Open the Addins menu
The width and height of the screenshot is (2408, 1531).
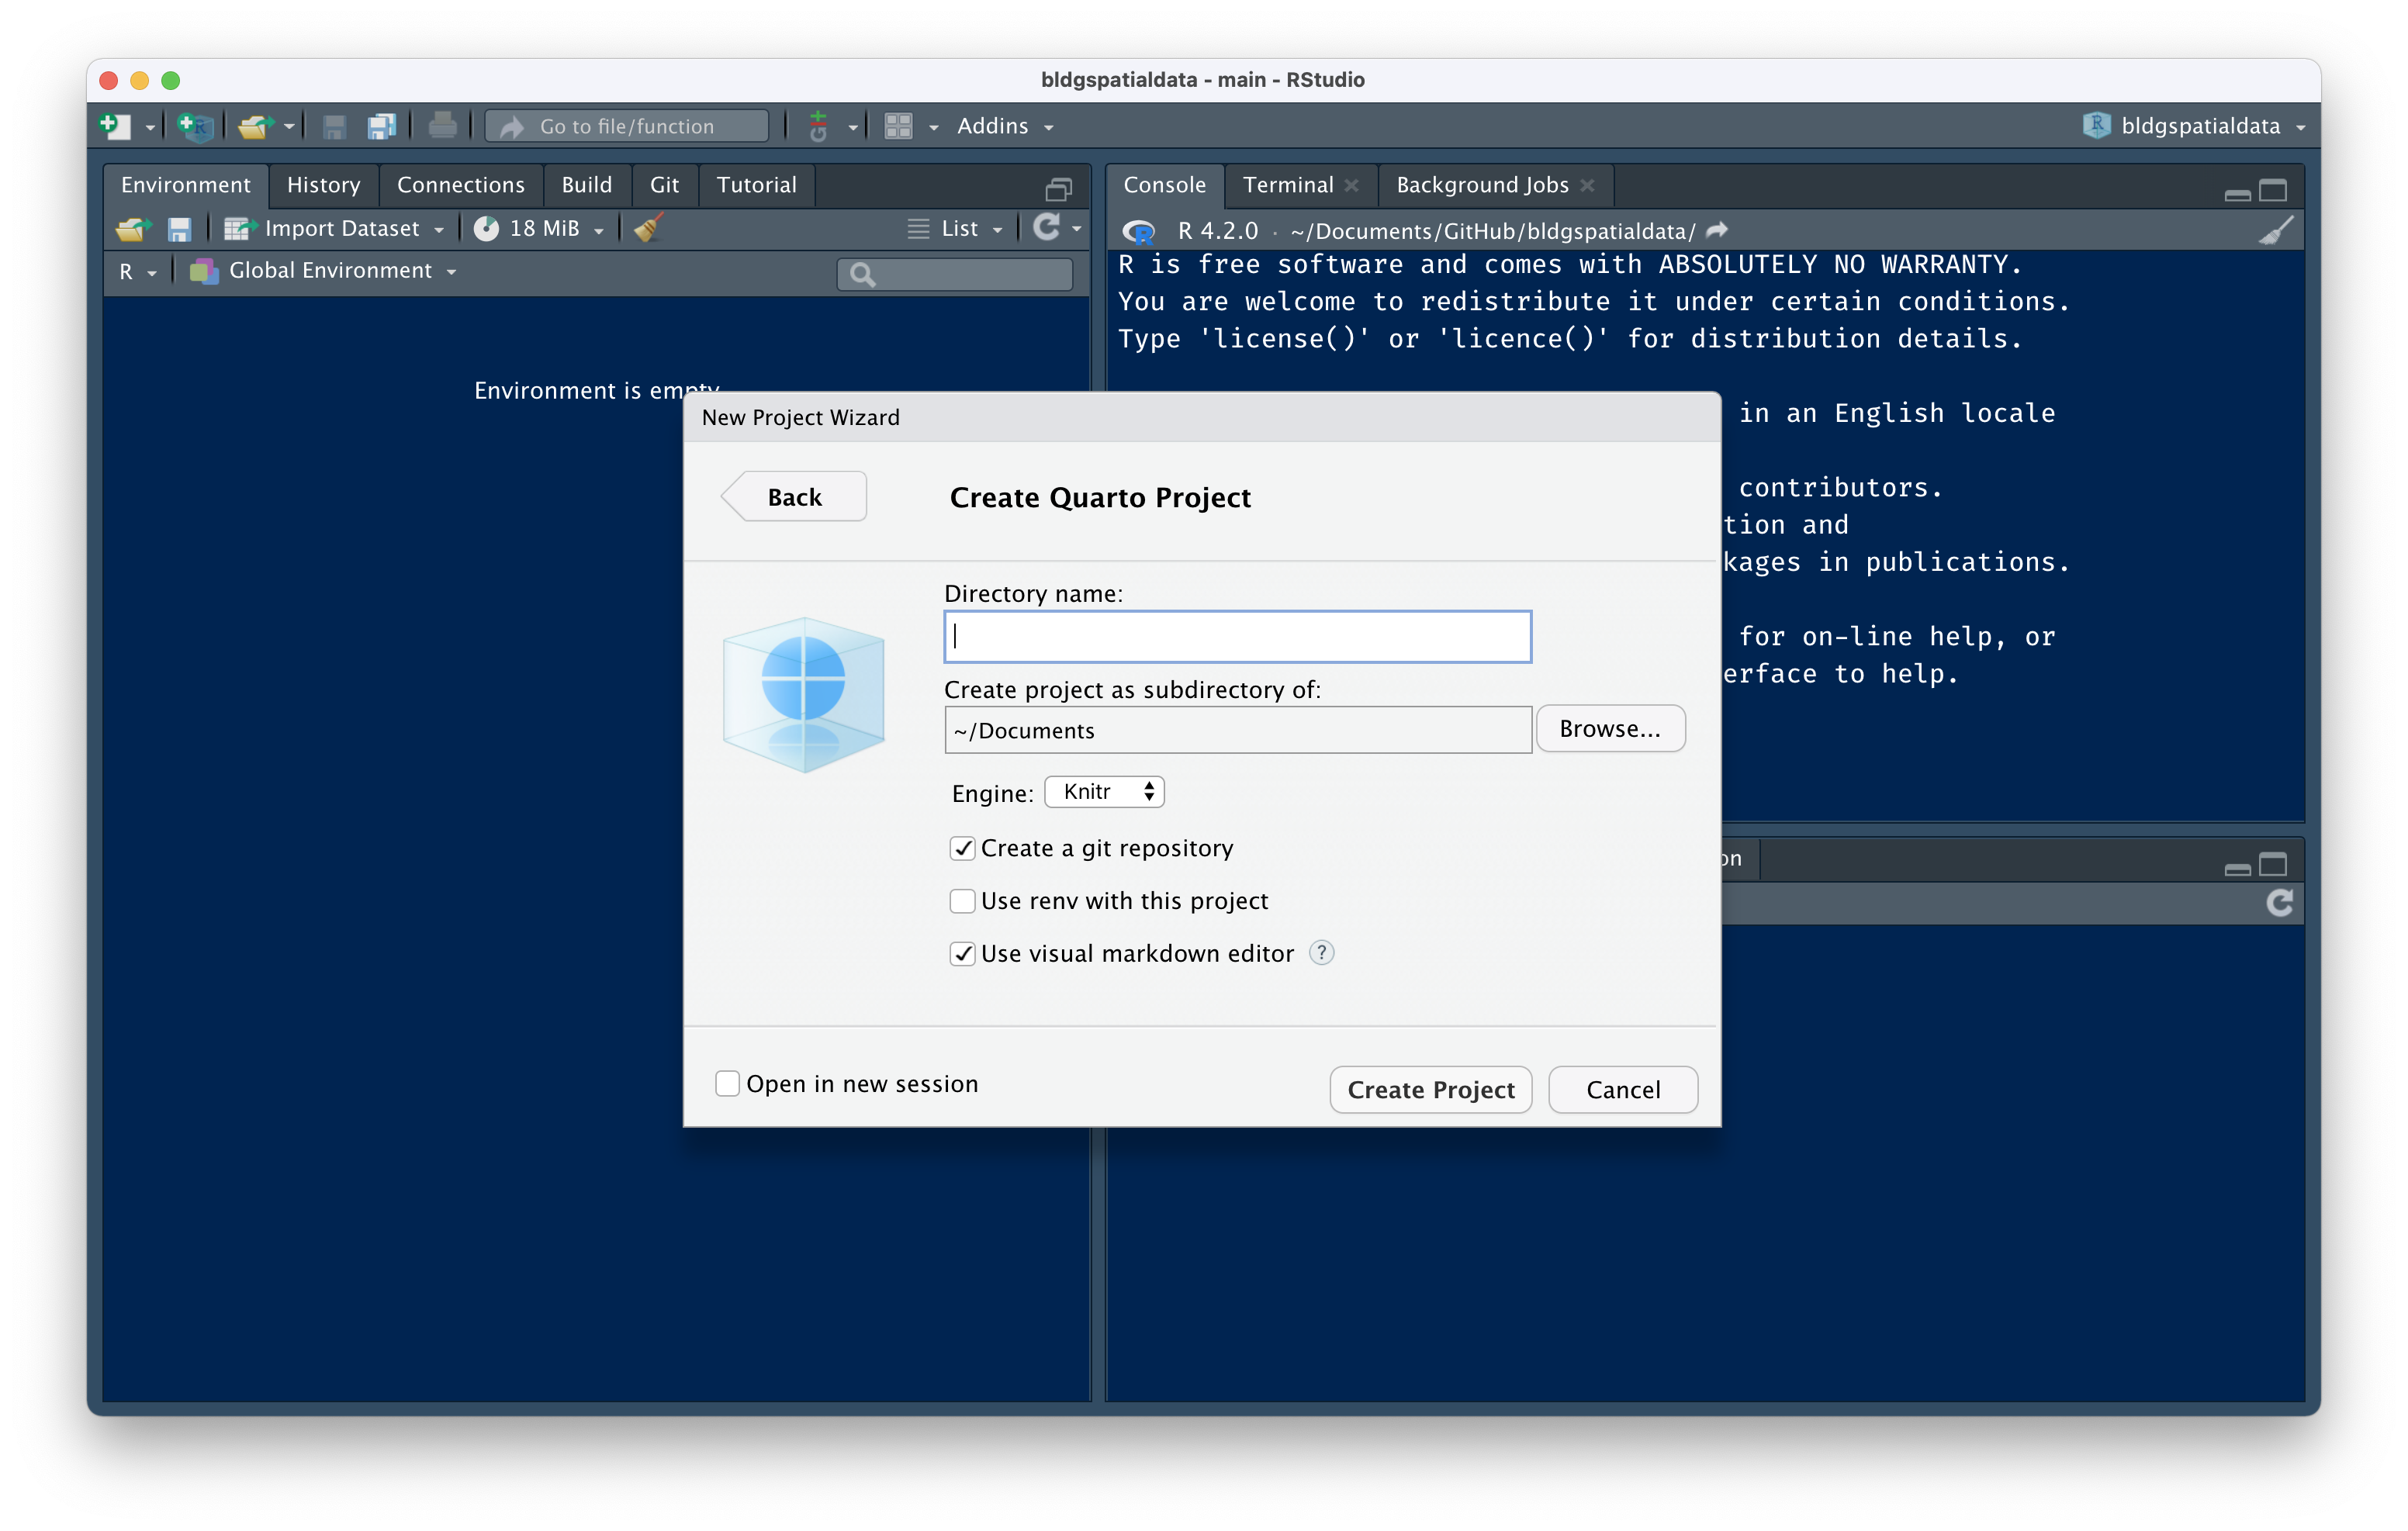(x=1003, y=125)
